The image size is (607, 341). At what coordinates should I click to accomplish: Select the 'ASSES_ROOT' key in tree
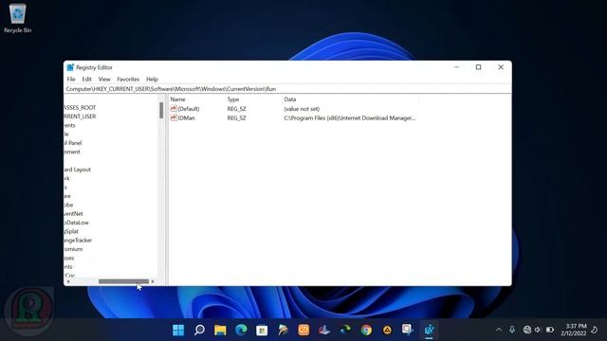click(x=80, y=107)
